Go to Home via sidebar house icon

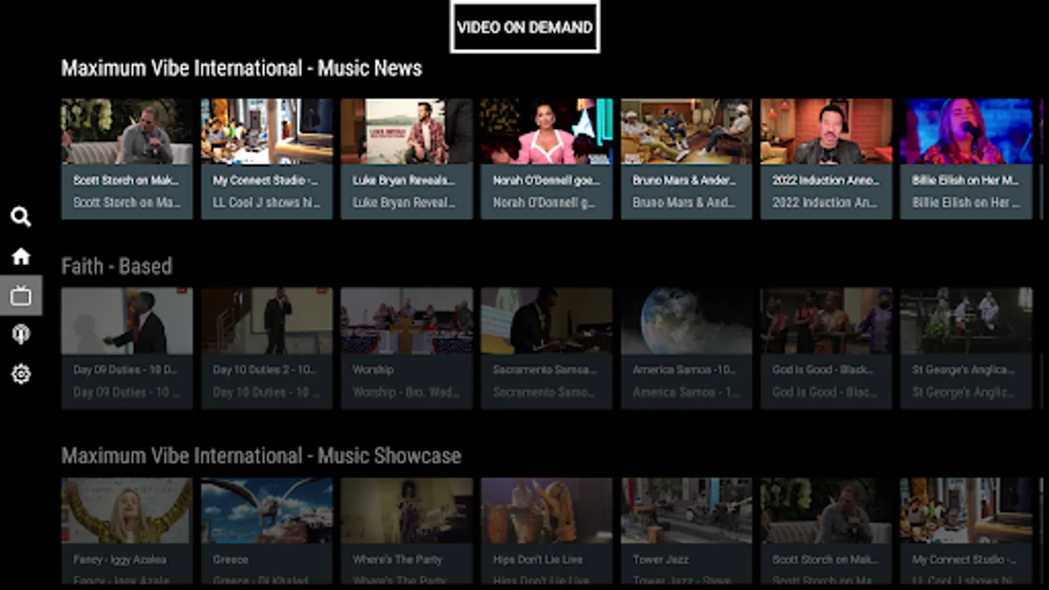click(21, 256)
